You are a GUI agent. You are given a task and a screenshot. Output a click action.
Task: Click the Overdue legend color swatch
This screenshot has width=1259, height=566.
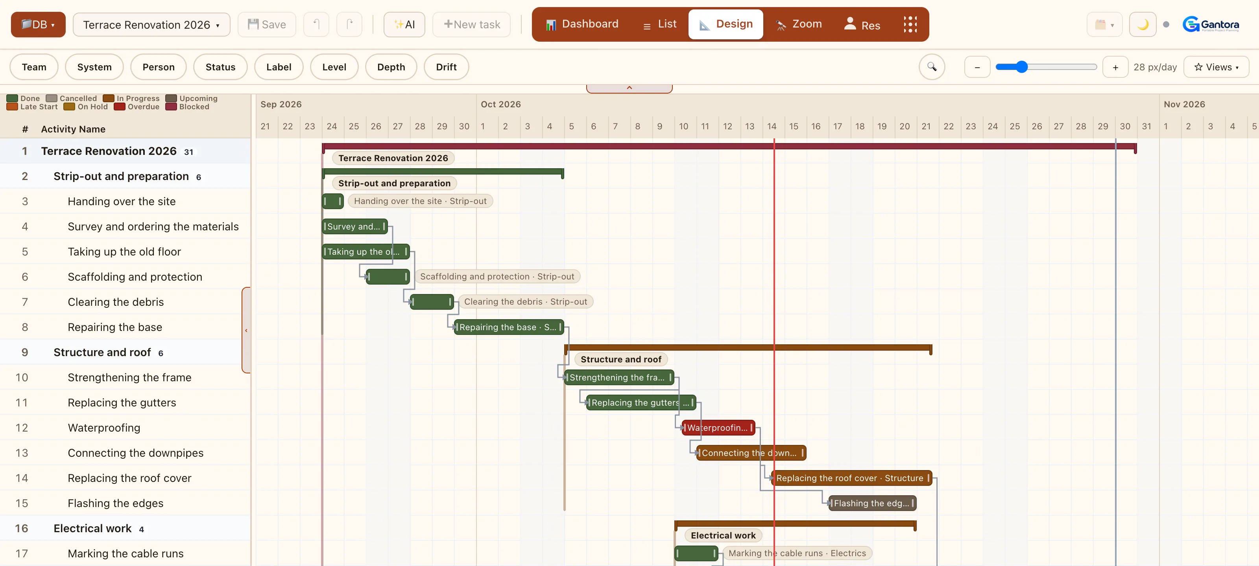119,107
